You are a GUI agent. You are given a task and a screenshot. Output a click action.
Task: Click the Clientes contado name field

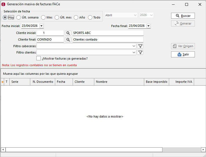point(108,40)
